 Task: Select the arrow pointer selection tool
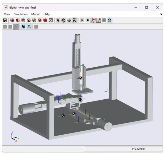tap(58, 20)
